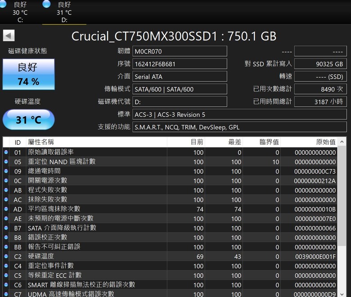Image resolution: width=351 pixels, height=297 pixels.
Task: Click the status dot for attribute C4
Action: pyautogui.click(x=6, y=265)
